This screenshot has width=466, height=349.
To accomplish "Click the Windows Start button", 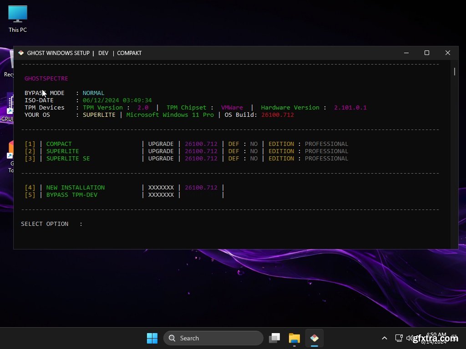I will coord(152,338).
